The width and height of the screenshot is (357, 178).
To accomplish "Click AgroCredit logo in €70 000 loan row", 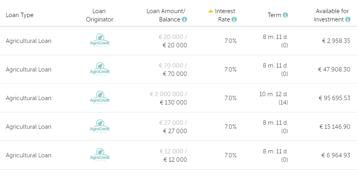I will (100, 70).
